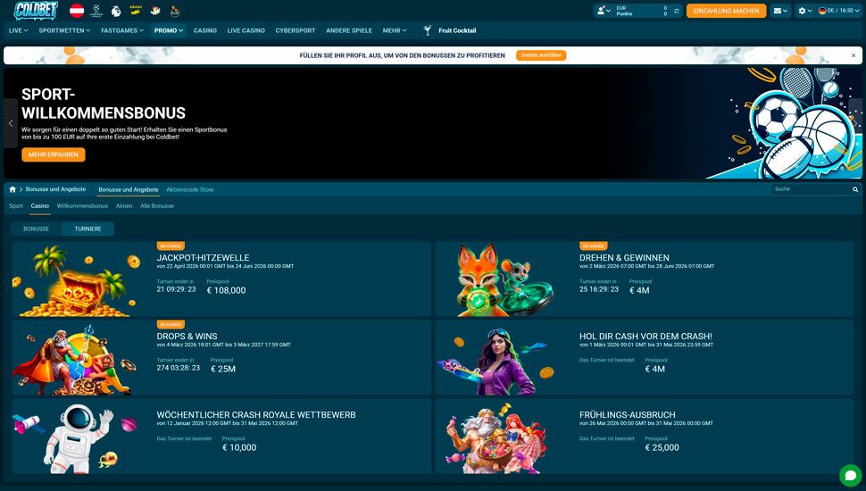The height and width of the screenshot is (491, 866).
Task: Open the Champions League shortcut icon
Action: (x=96, y=11)
